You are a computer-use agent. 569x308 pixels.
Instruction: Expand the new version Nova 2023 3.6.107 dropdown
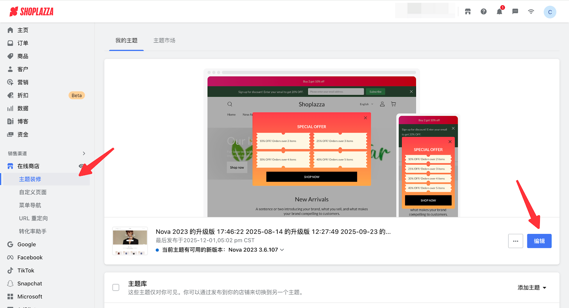tap(282, 250)
